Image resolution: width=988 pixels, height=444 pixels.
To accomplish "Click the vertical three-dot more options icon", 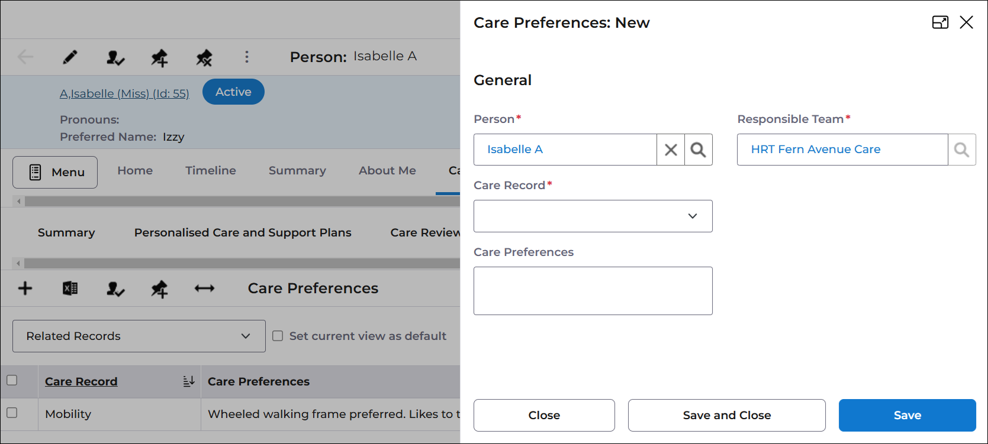I will click(x=247, y=57).
